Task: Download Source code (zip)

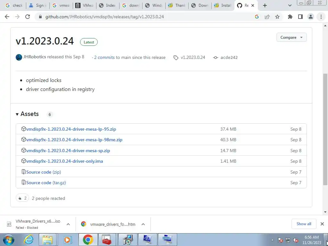Action: click(44, 172)
